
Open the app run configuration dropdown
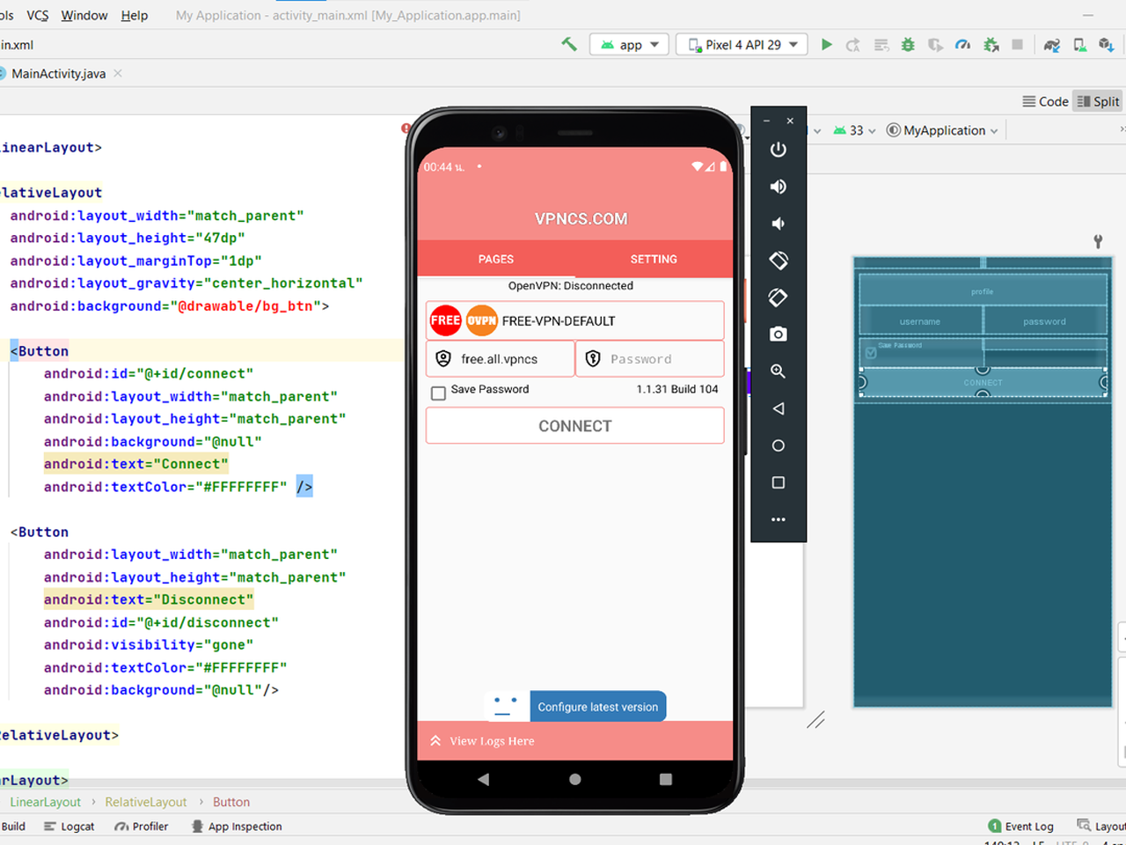[630, 45]
